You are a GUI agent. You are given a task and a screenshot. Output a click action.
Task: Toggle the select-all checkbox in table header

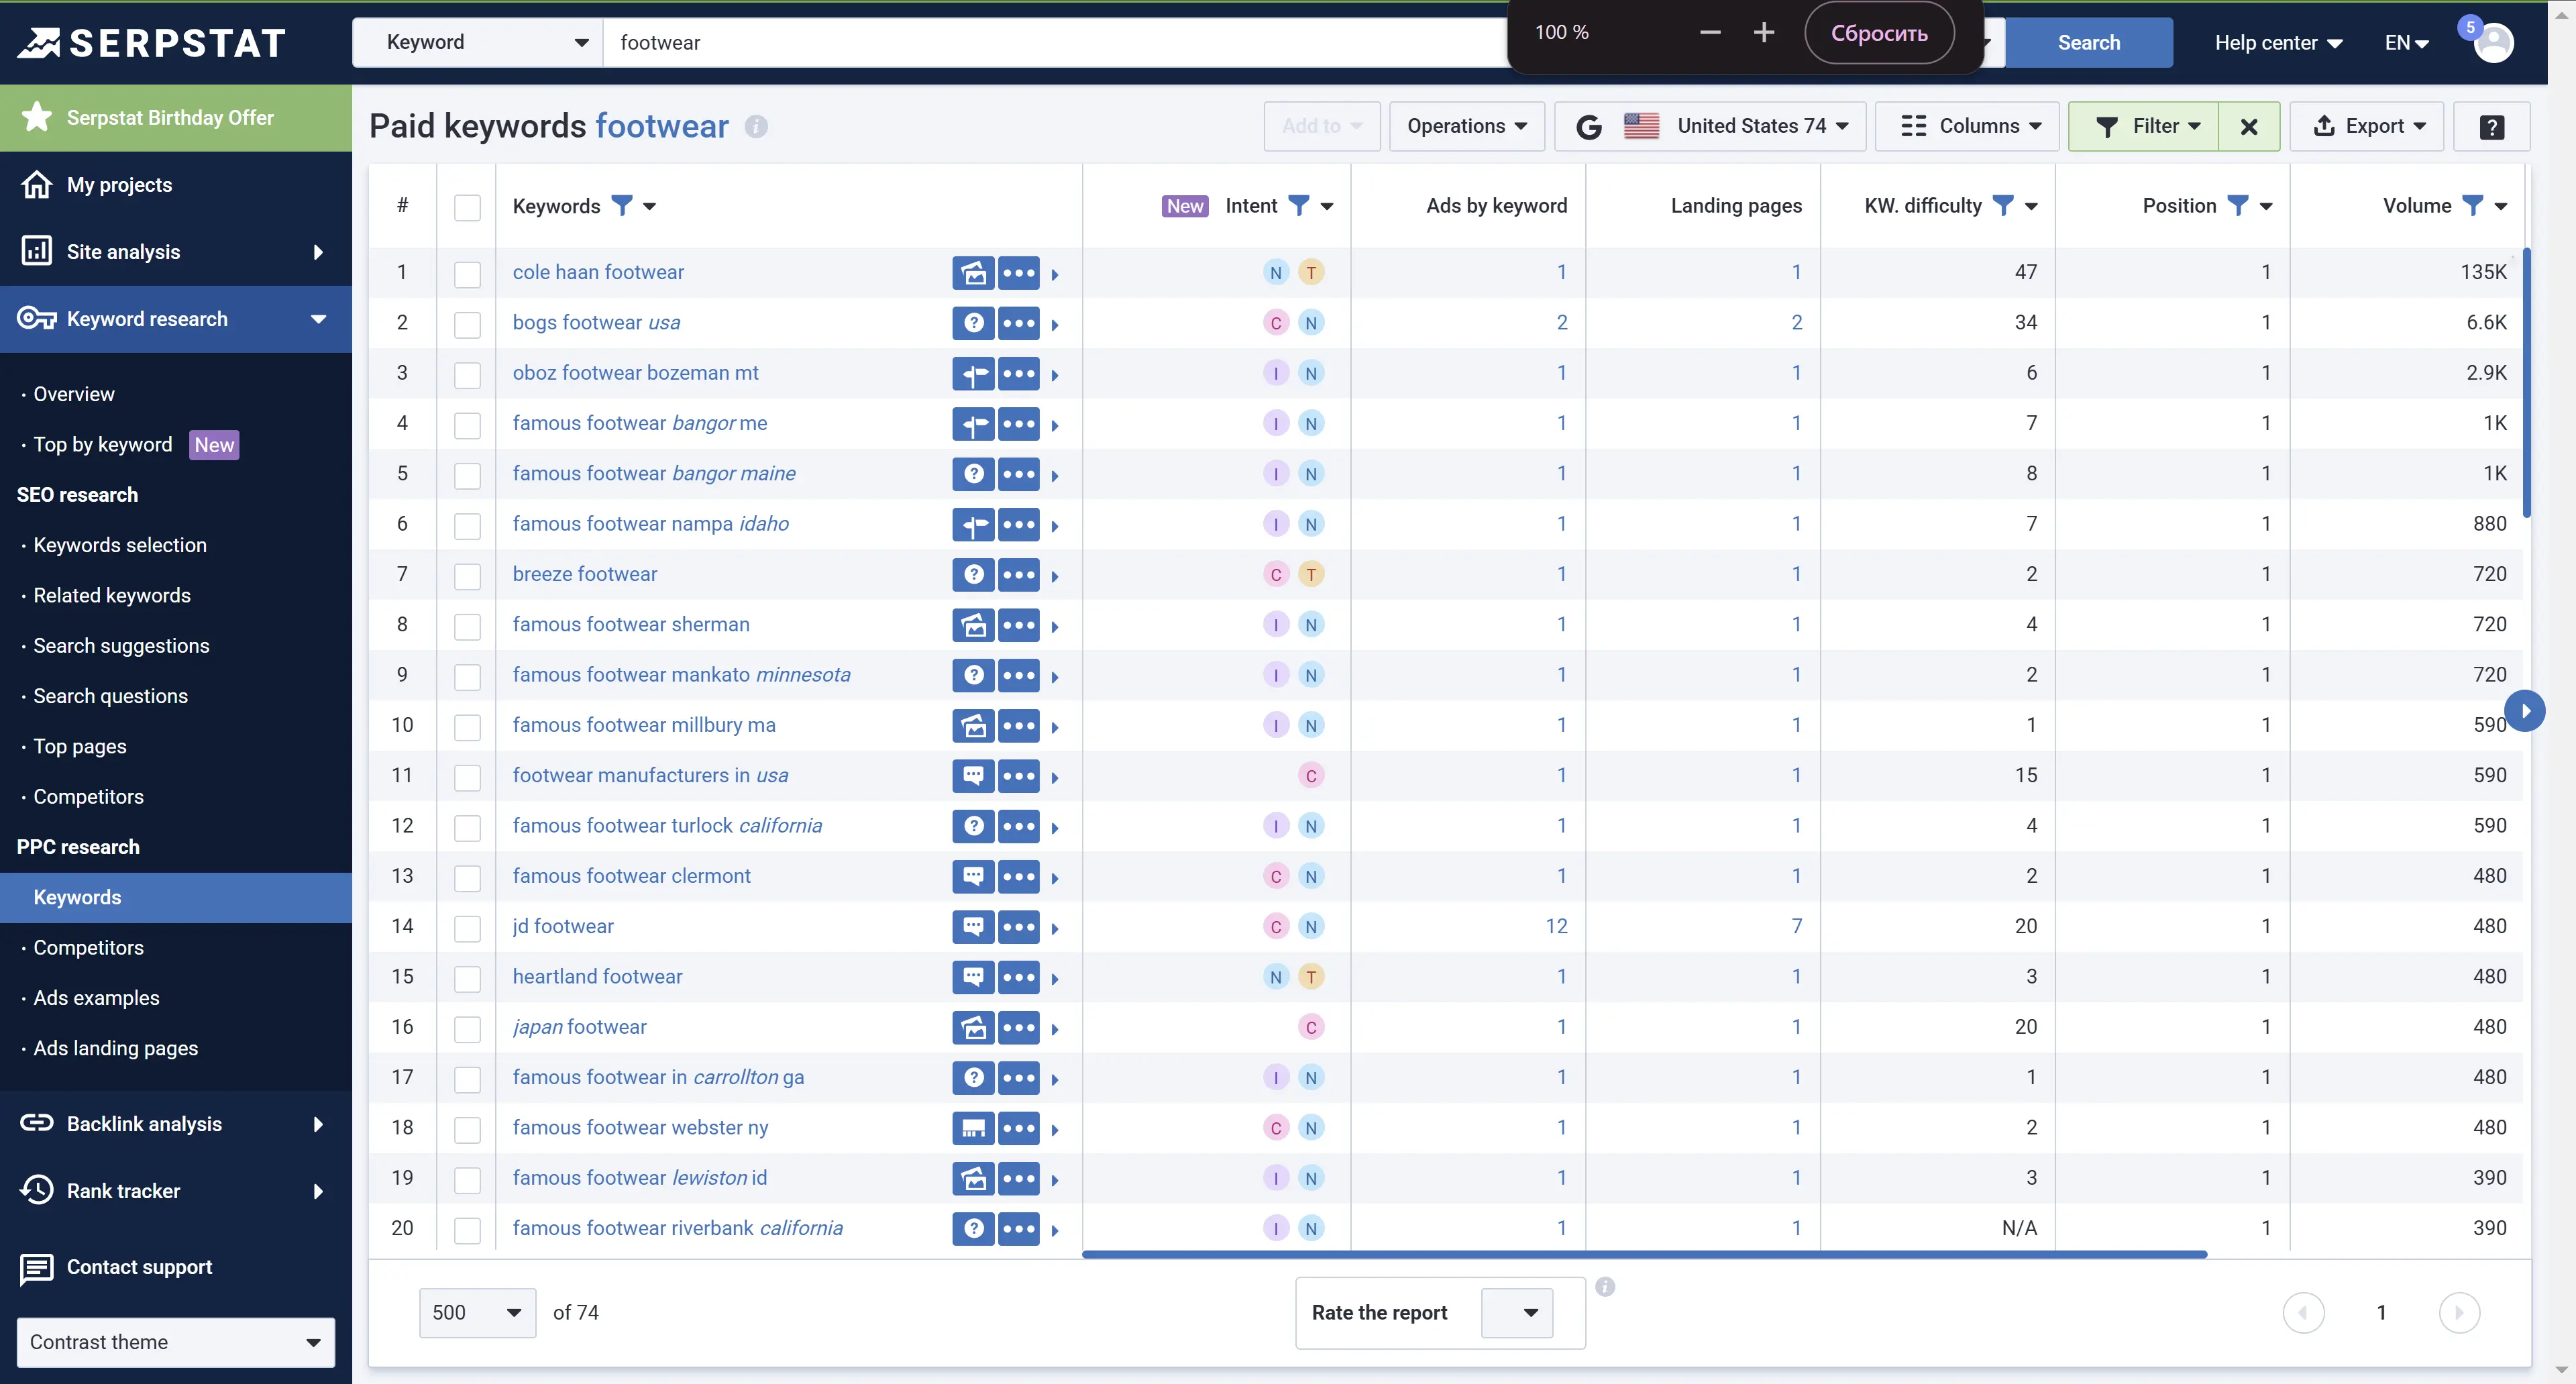click(467, 207)
